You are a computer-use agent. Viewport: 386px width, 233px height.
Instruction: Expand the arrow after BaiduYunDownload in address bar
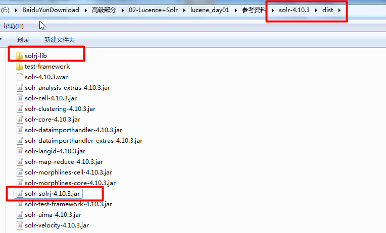[x=85, y=10]
